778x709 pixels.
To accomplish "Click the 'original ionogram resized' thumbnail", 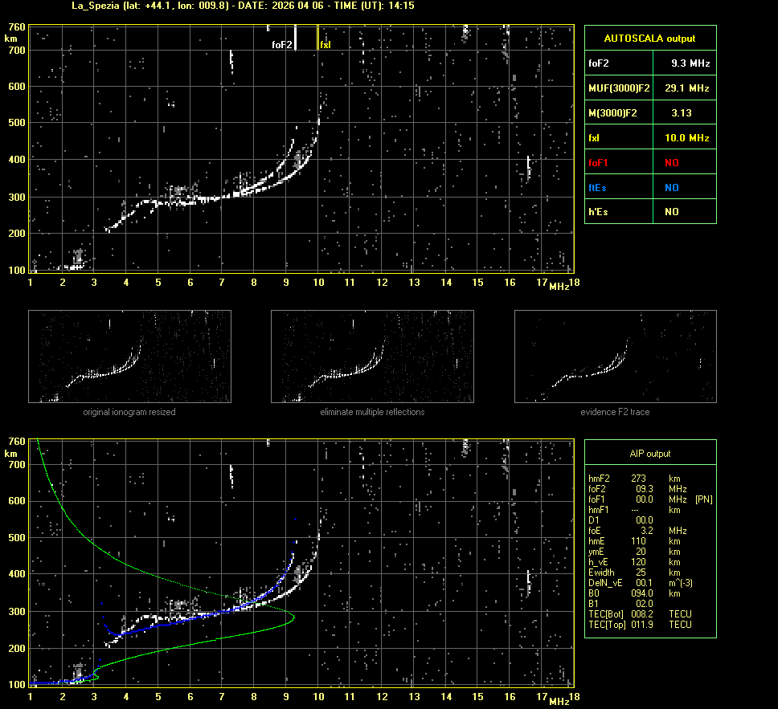I will click(x=129, y=357).
